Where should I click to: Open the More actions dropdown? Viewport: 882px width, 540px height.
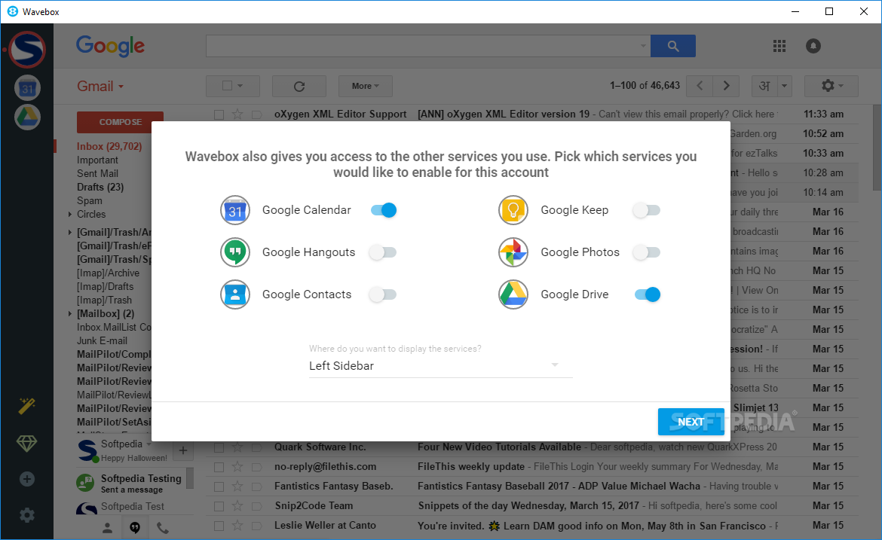[x=366, y=86]
